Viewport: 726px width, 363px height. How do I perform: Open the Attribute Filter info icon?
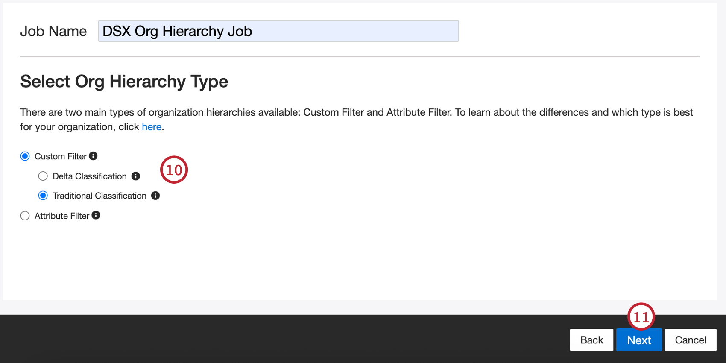pyautogui.click(x=96, y=215)
